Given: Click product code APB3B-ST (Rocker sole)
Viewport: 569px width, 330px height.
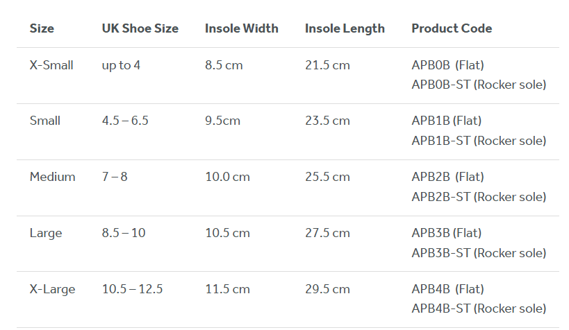Looking at the screenshot, I should pyautogui.click(x=479, y=252).
